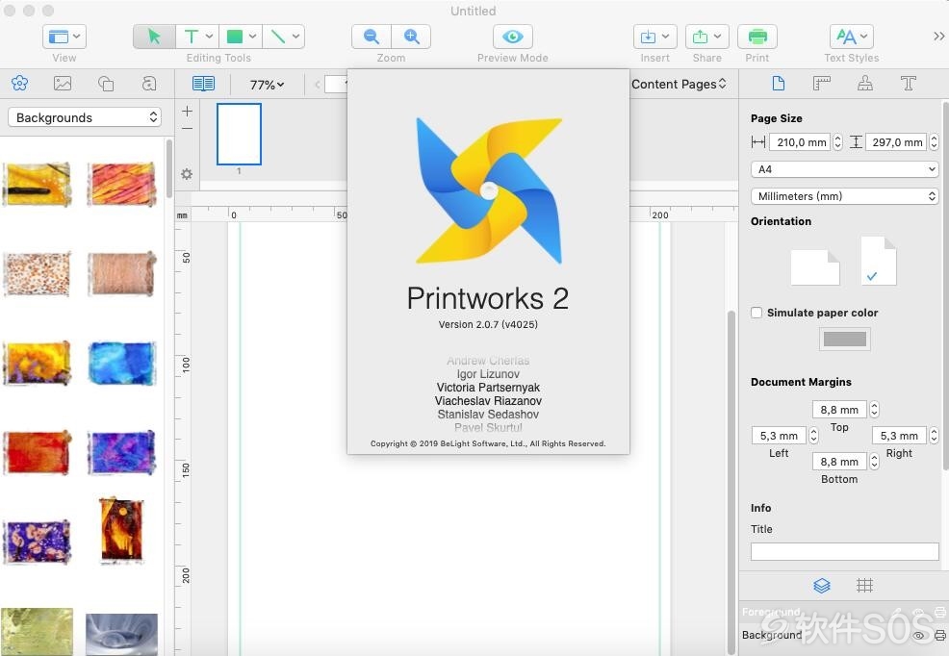Viewport: 949px width, 656px height.
Task: Open the Backgrounds category dropdown
Action: 84,117
